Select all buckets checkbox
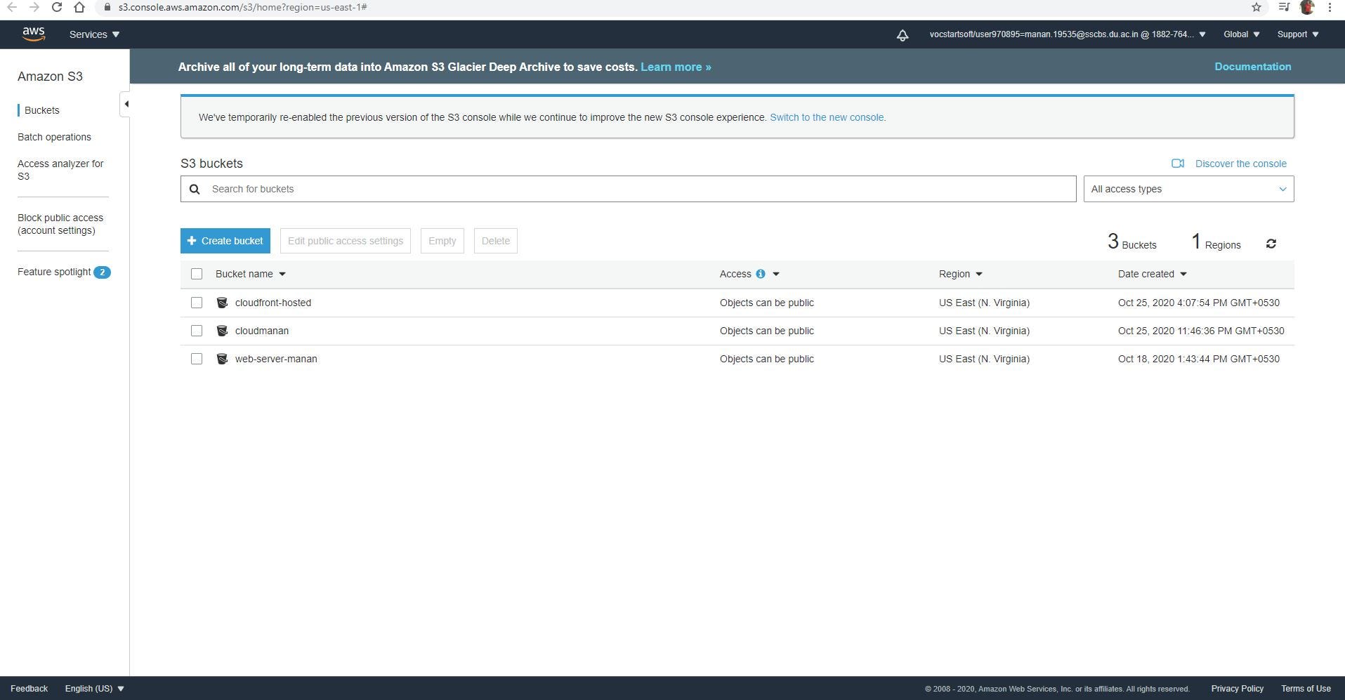Screen dimensions: 1345x700 197,274
